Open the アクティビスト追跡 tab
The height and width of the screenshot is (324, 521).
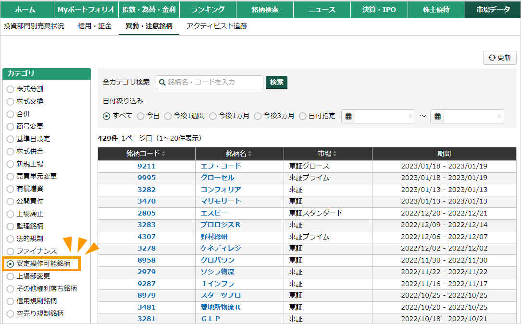coord(216,26)
